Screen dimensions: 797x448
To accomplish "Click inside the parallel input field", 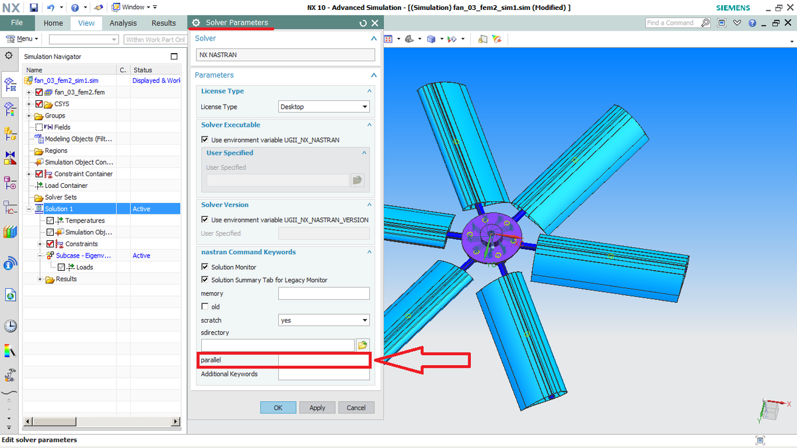I will (324, 360).
